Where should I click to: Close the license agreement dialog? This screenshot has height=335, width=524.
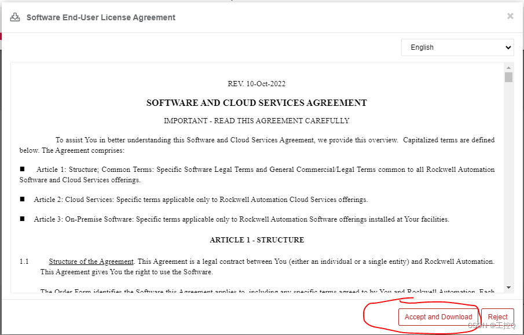510,16
